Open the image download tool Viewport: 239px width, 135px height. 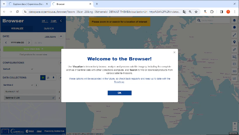[234, 57]
